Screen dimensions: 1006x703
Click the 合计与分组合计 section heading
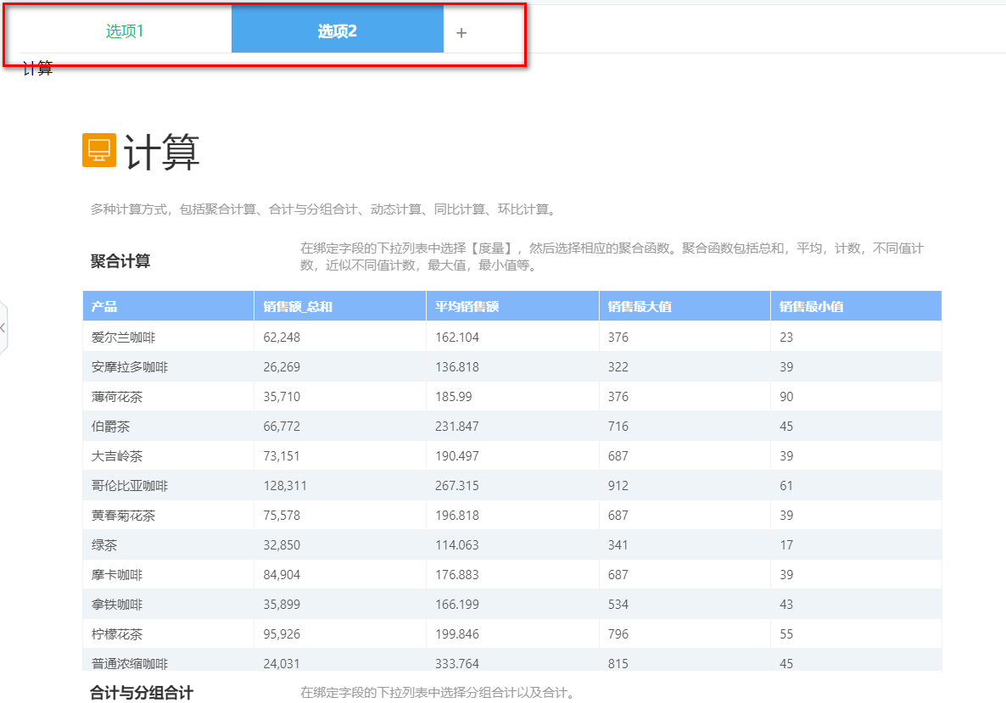coord(142,693)
